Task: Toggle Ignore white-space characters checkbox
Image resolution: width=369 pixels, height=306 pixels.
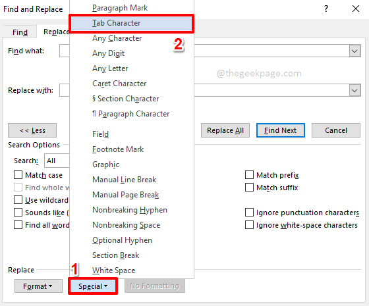Action: click(x=250, y=225)
